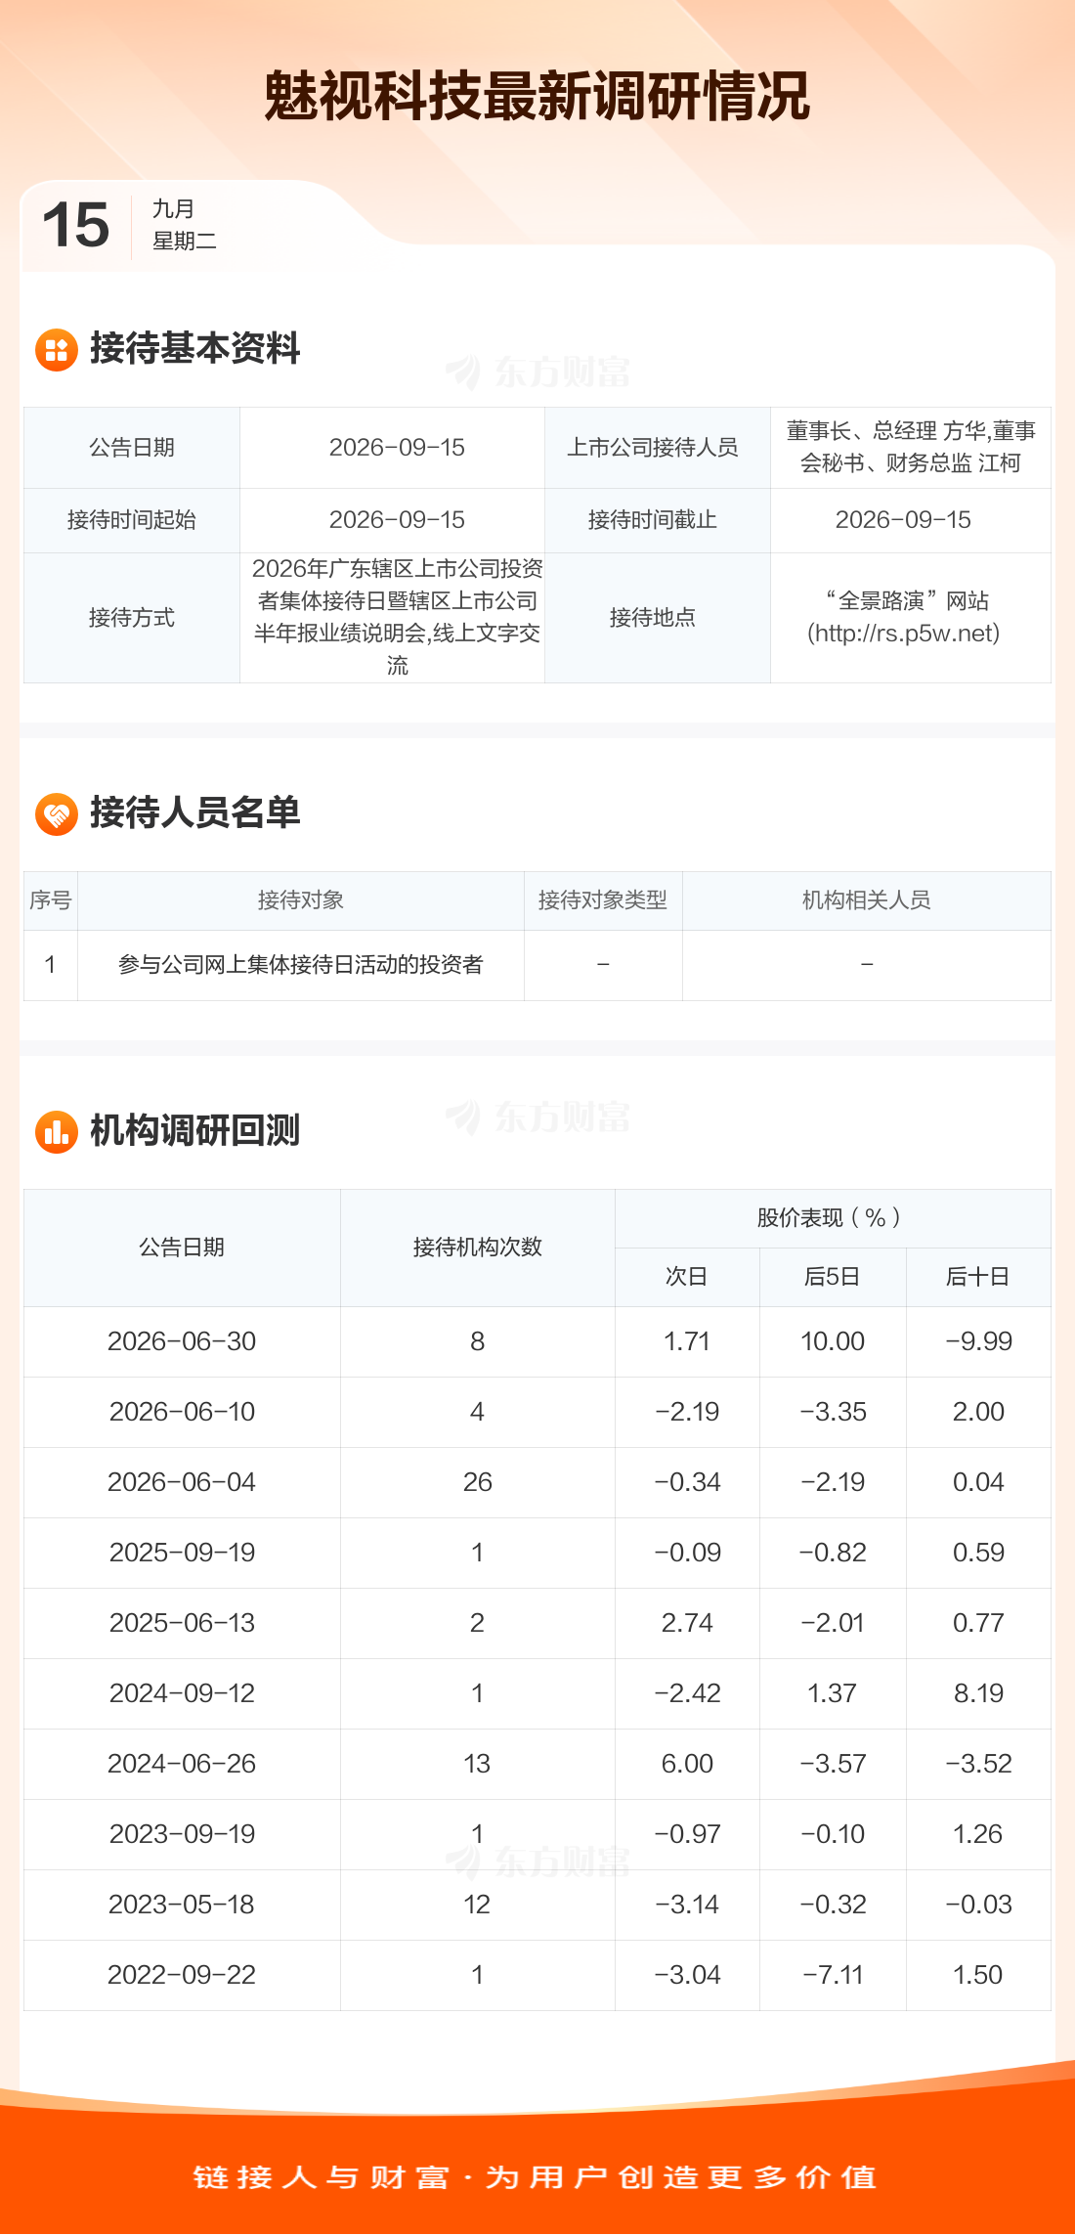Click the 接待对象类型 column header

[603, 900]
